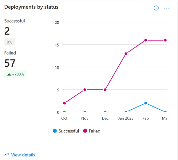Viewport: 178px width, 160px height.
Task: Toggle the Failed series in the legend
Action: tap(92, 131)
